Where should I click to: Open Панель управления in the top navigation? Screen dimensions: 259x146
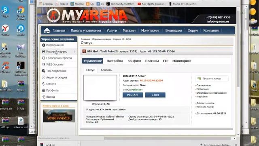(86, 30)
